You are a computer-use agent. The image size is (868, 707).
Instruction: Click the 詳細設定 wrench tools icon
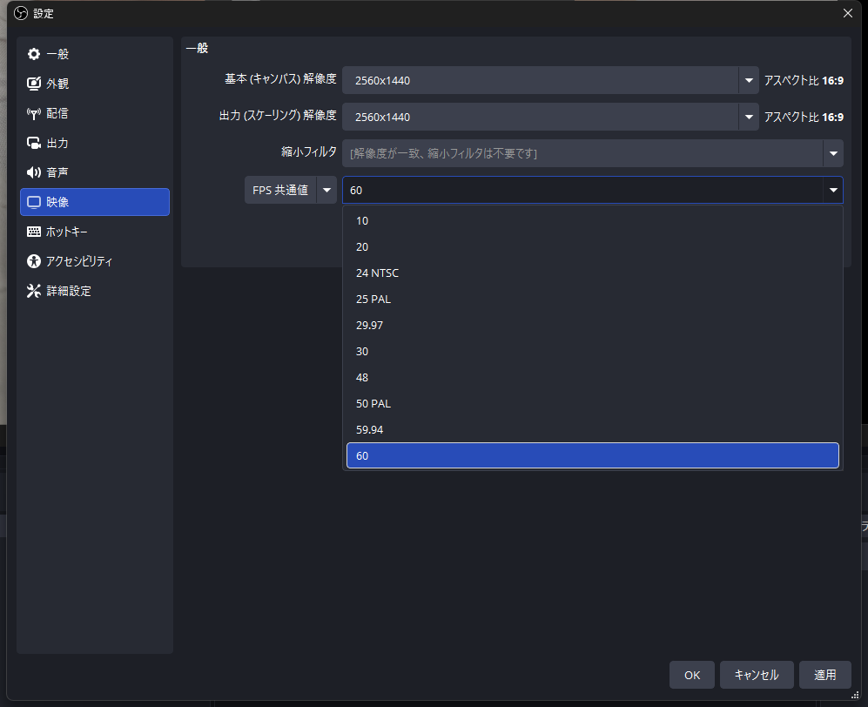(34, 291)
